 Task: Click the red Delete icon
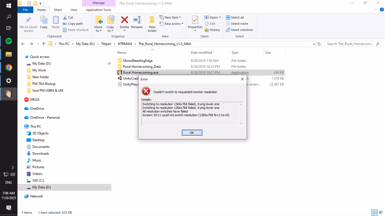coord(124,20)
